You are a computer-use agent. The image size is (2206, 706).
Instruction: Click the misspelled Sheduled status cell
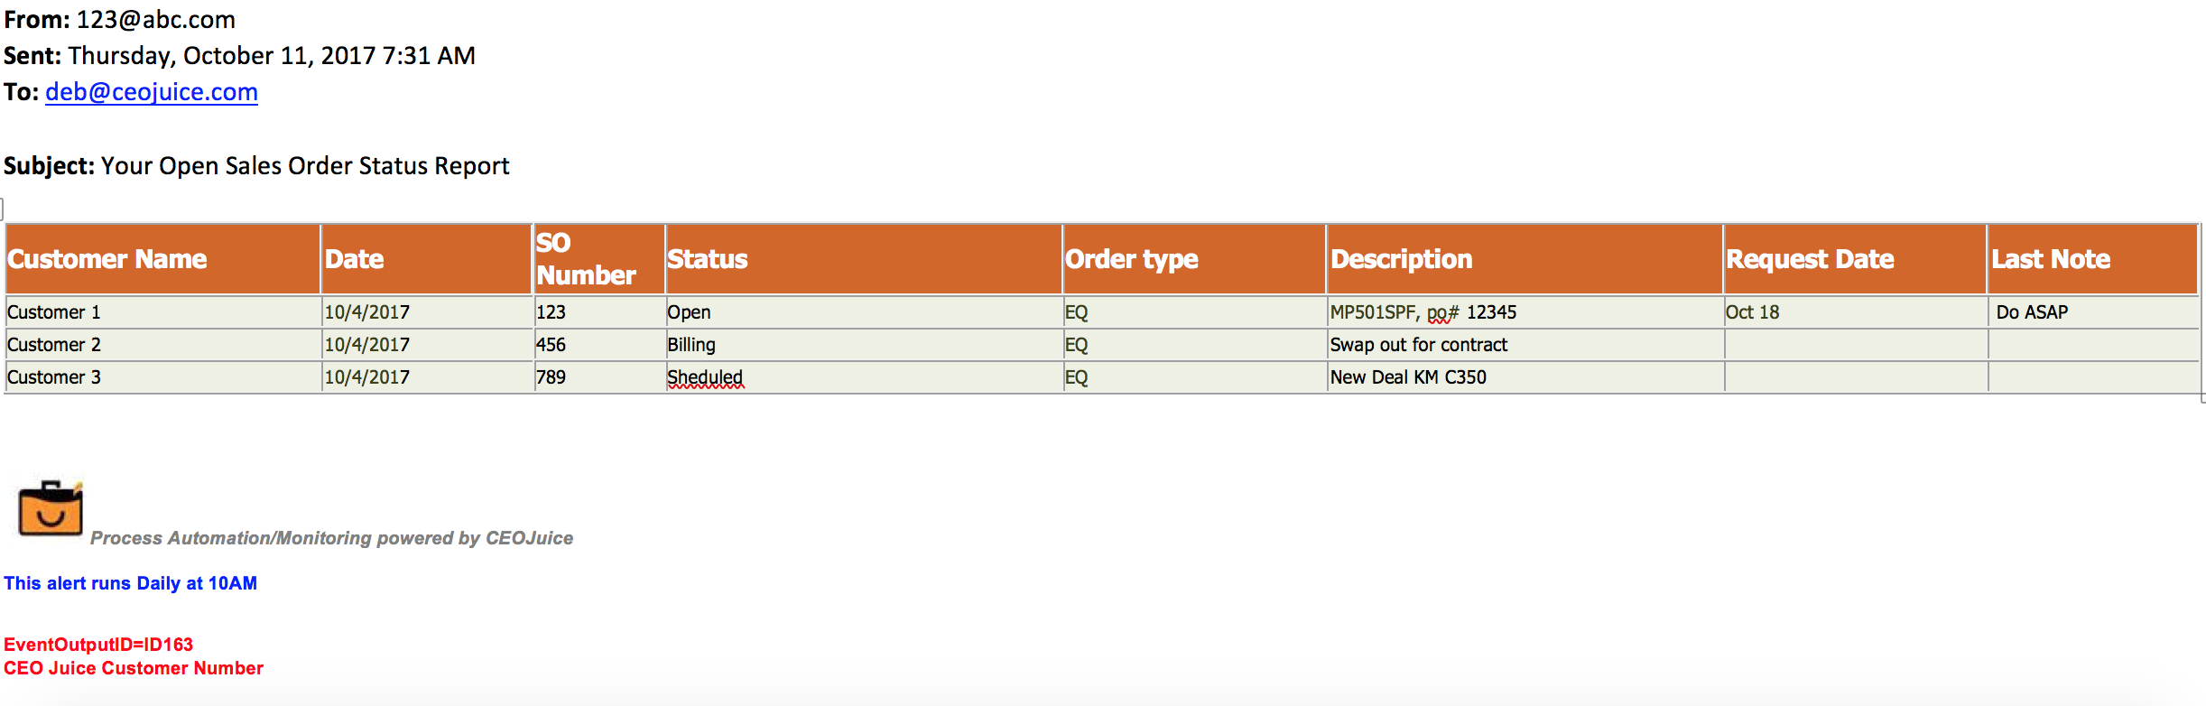[x=864, y=377]
